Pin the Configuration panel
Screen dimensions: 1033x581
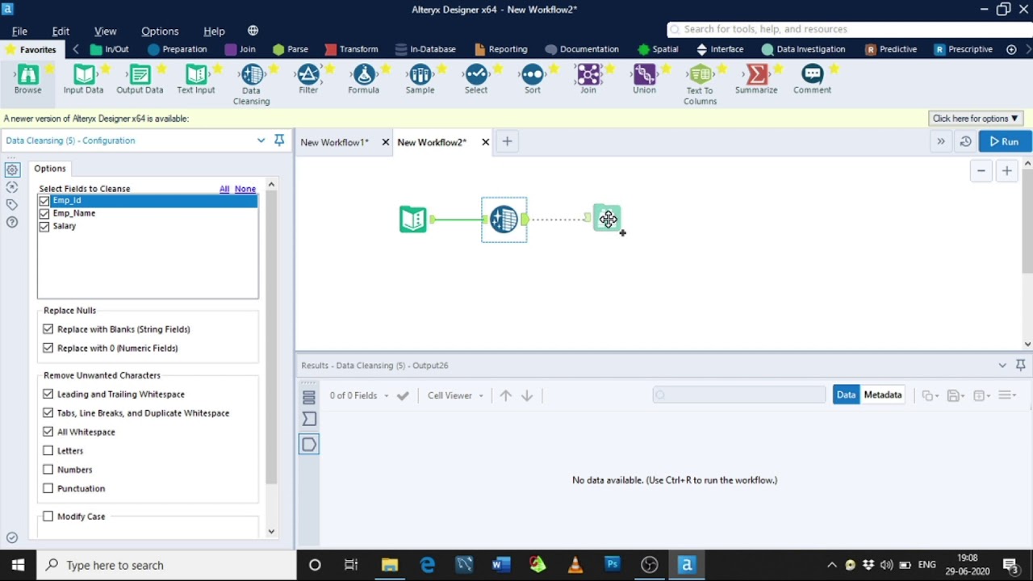279,140
